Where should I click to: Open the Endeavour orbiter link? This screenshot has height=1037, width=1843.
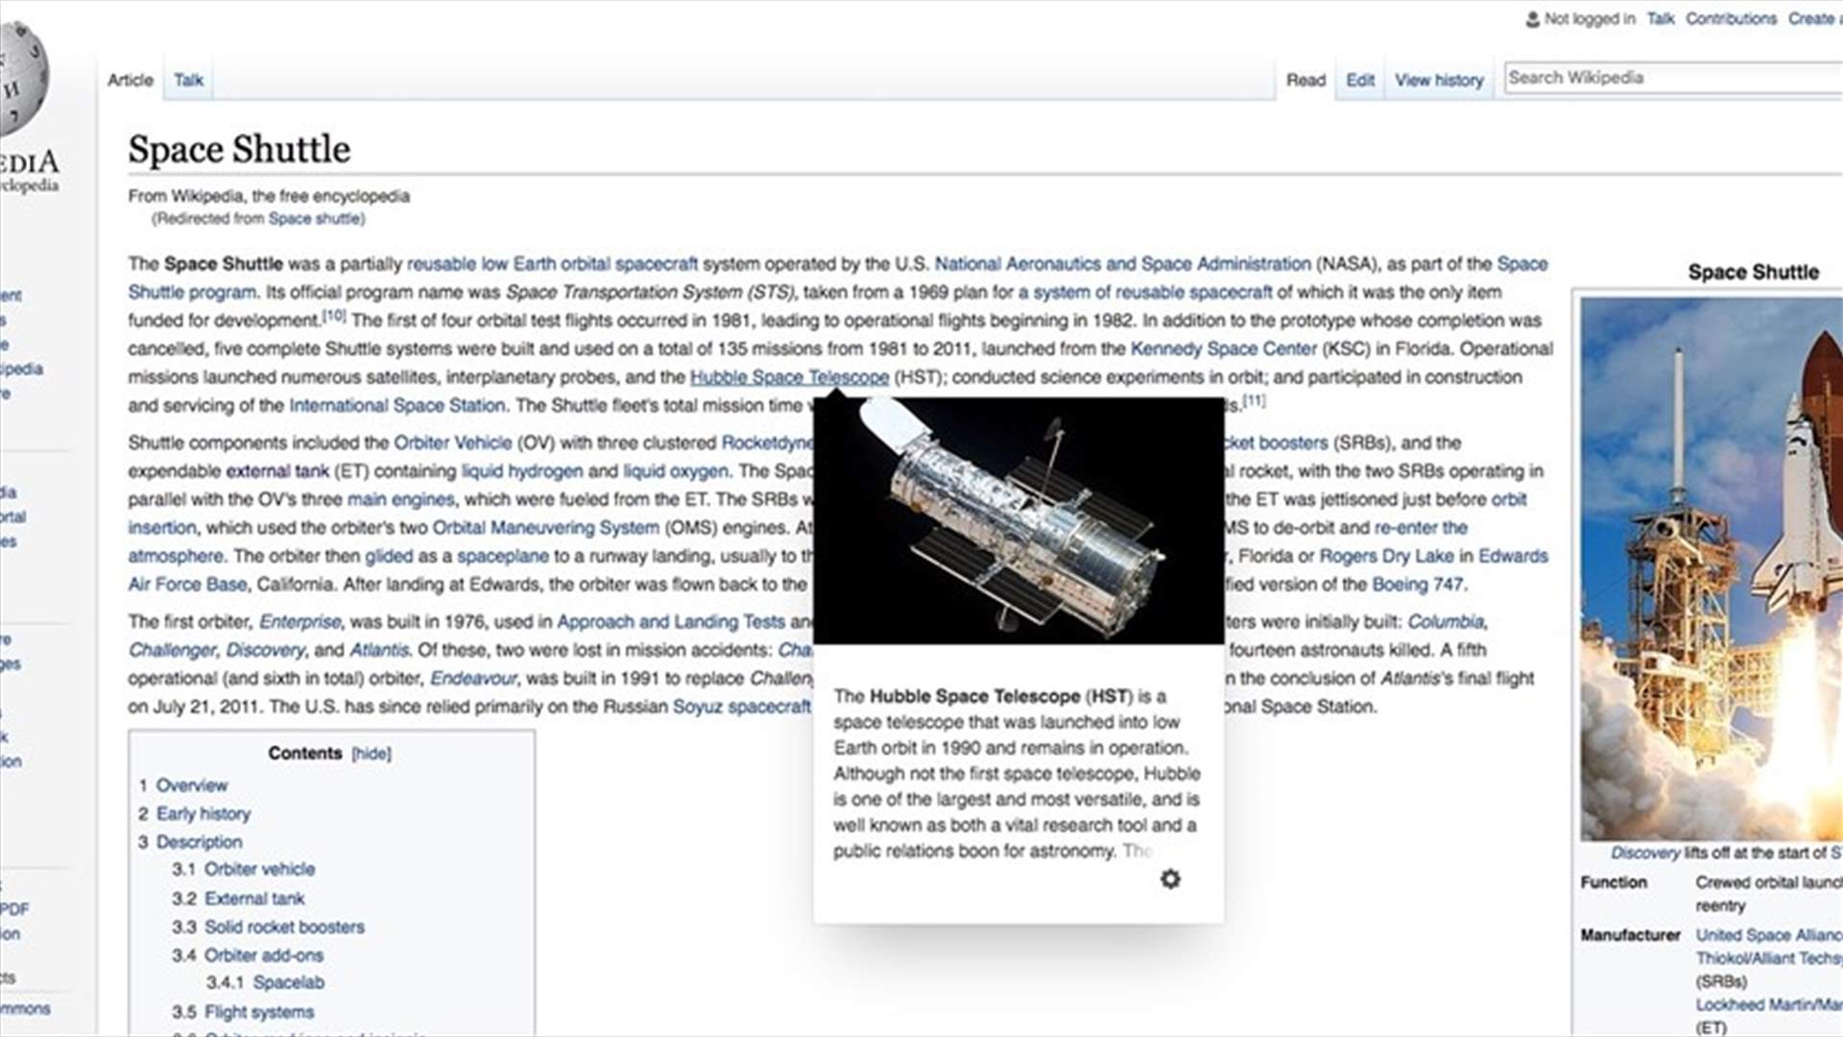point(473,679)
